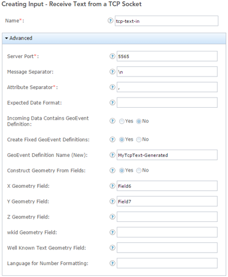228x277 pixels.
Task: Choose Yes for Create Fixed GeoEvent Definitions
Action: [121, 139]
